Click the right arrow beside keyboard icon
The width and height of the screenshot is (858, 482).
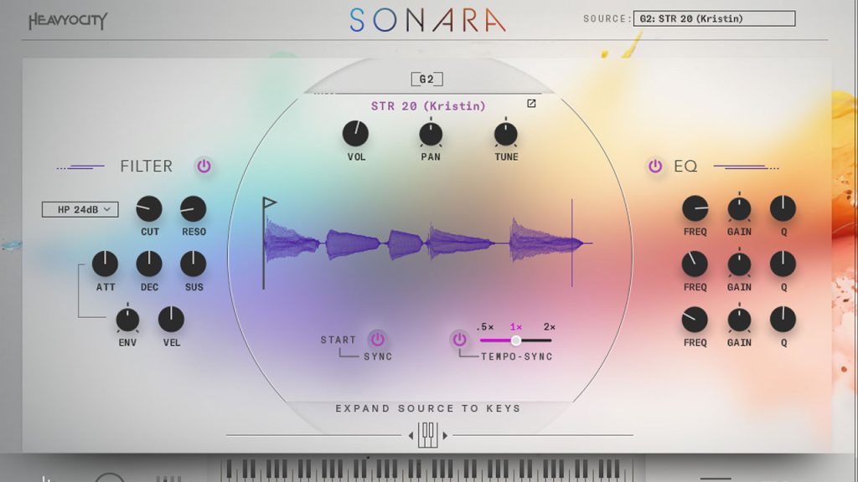[445, 435]
